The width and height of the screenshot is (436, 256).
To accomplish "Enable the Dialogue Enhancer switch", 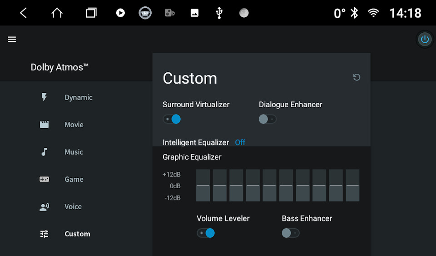I will [268, 119].
